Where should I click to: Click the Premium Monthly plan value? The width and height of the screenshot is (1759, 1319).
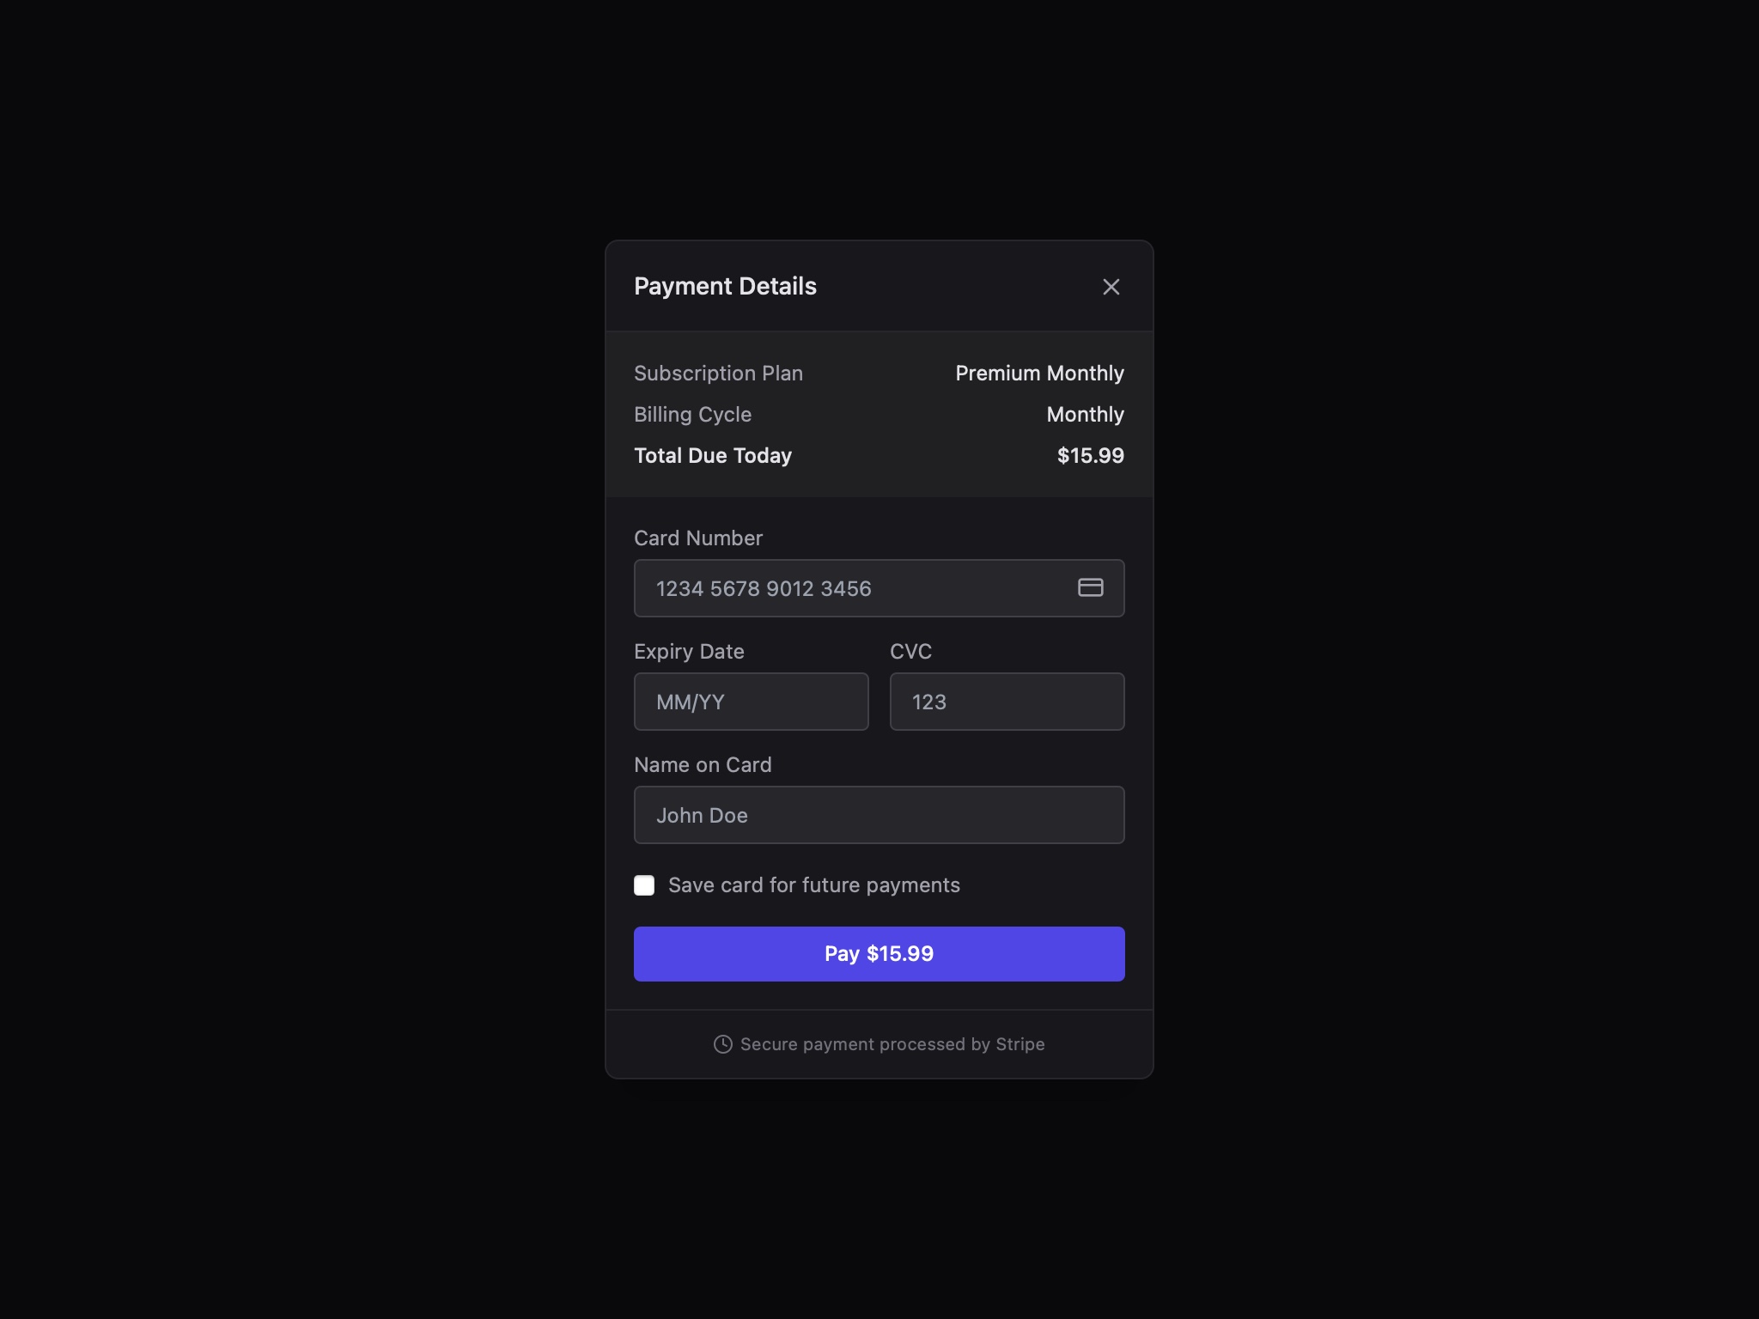coord(1039,373)
